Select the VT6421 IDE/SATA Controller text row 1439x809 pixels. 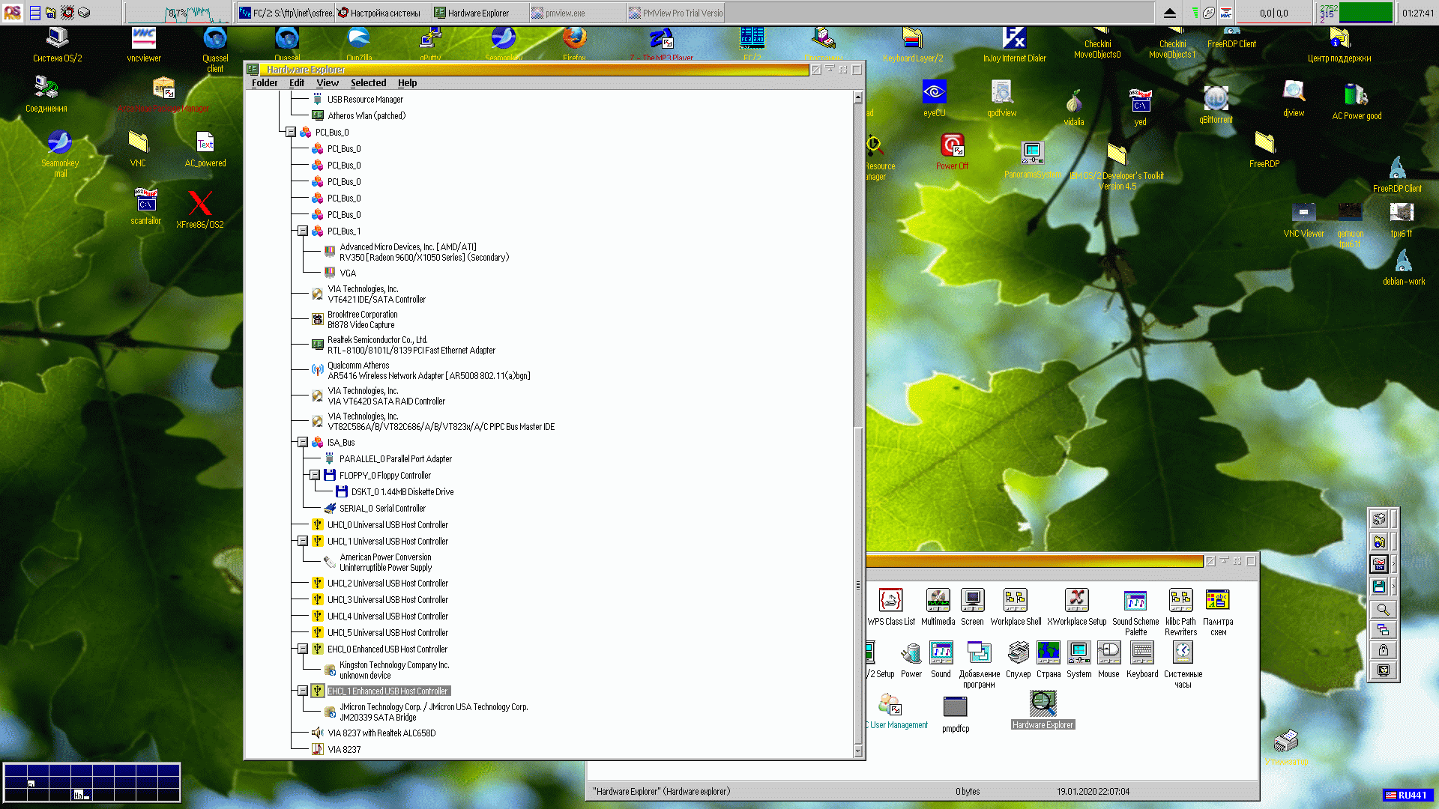pyautogui.click(x=376, y=294)
